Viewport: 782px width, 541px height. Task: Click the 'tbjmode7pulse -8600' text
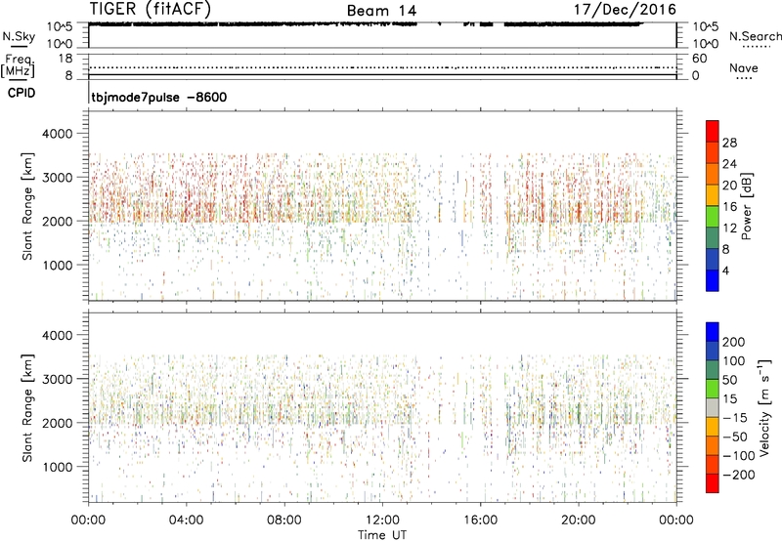pos(159,97)
